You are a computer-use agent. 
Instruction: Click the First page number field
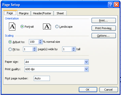(x=42, y=78)
